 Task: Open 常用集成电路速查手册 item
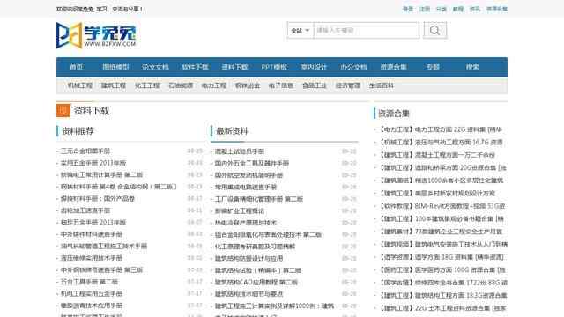[x=246, y=187]
